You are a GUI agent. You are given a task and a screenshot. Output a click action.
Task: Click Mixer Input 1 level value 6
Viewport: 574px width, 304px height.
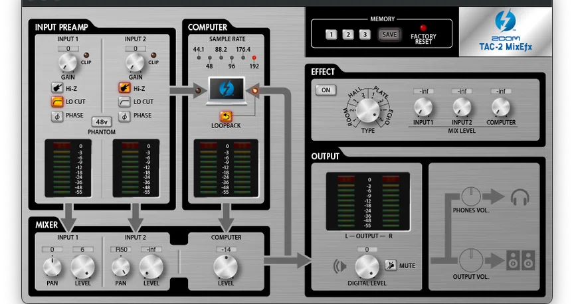tap(83, 250)
